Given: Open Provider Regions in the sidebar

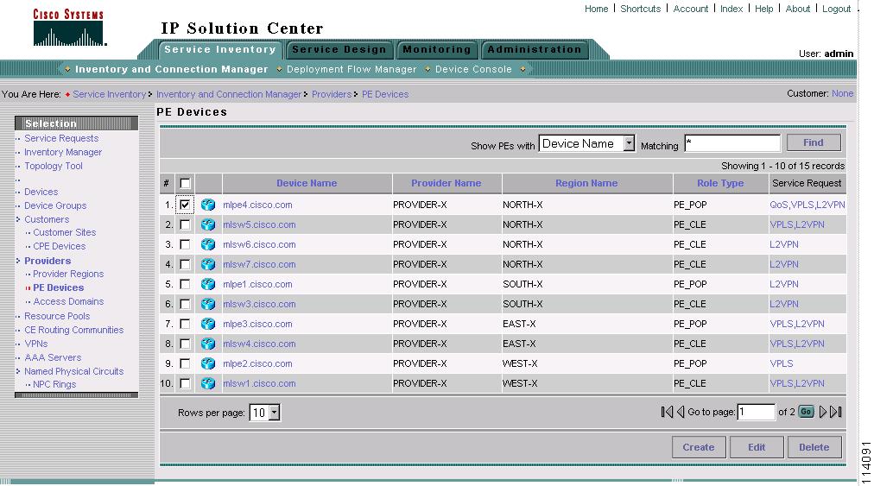Looking at the screenshot, I should tap(68, 275).
